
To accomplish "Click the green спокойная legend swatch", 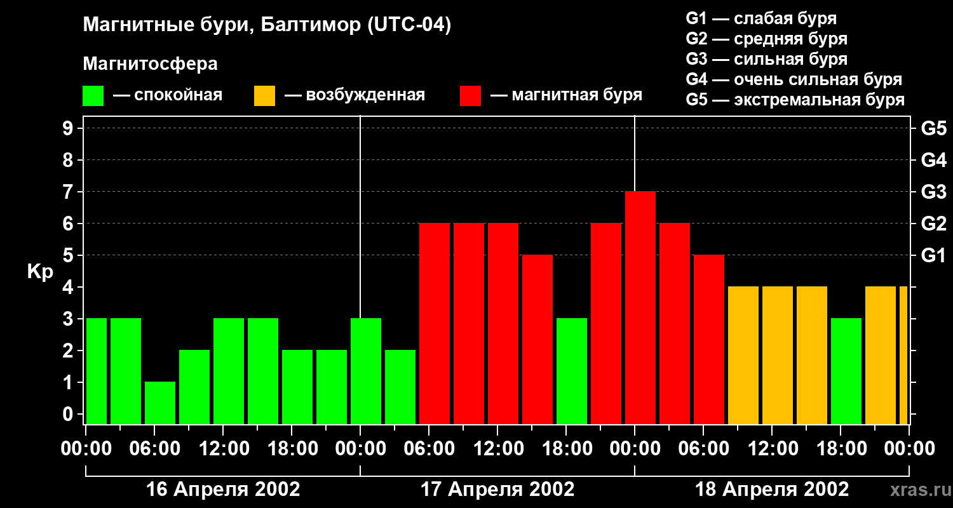I will click(x=93, y=96).
